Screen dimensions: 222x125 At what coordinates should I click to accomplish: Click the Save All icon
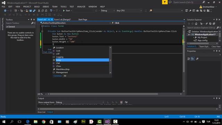pyautogui.click(x=34, y=11)
